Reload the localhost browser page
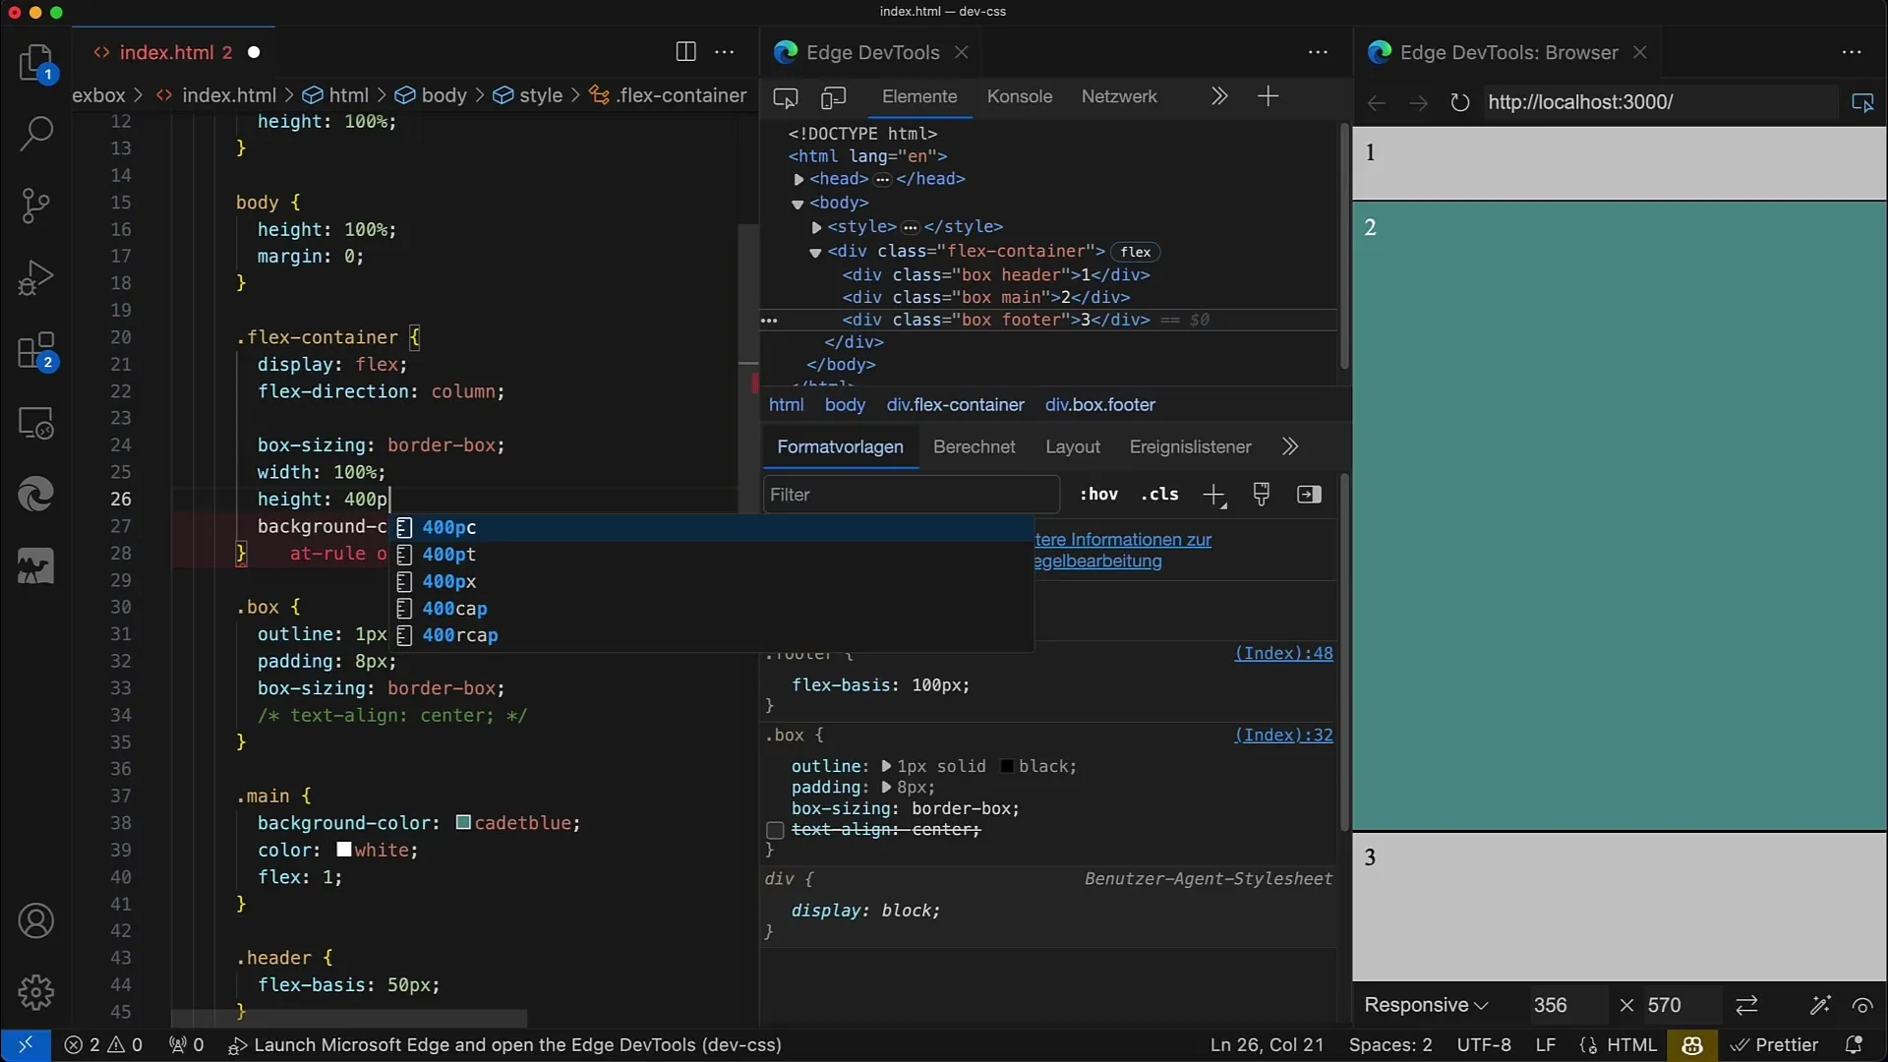Viewport: 1888px width, 1062px height. tap(1460, 102)
